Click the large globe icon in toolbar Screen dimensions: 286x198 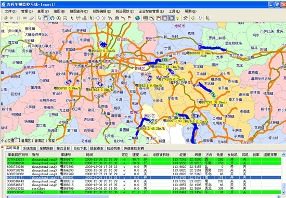tap(137, 18)
